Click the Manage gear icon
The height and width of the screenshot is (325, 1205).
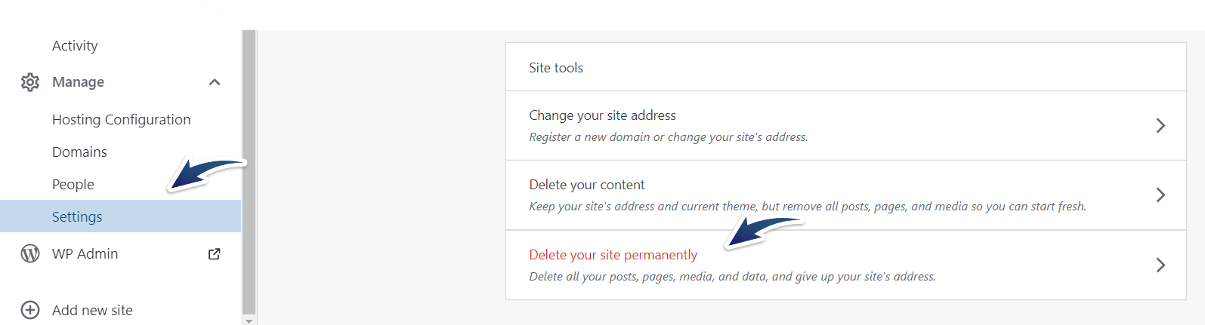coord(30,82)
